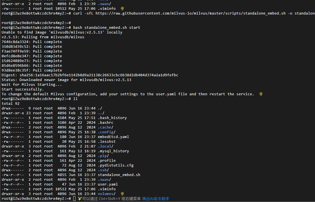The width and height of the screenshot is (315, 202).
Task: Click 'v2.5.13: Pulling from milvusdb/milvus' line
Action: click(x=43, y=37)
